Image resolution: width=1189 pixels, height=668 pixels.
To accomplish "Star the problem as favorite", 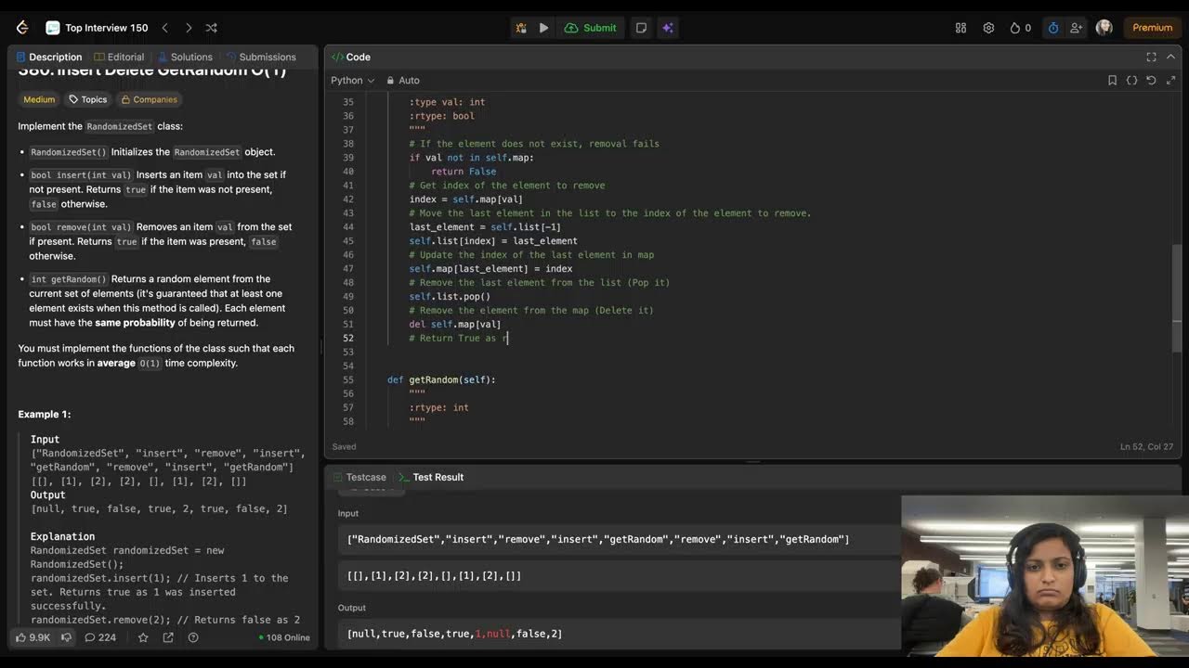I will [143, 637].
